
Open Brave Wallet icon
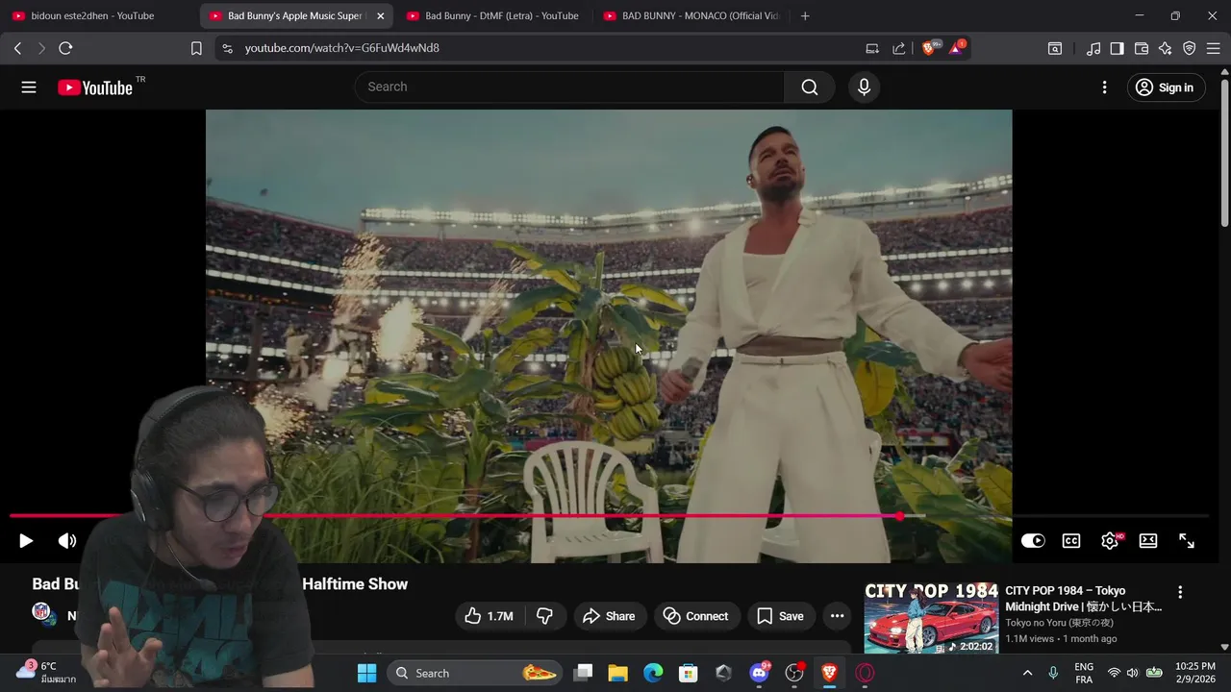point(1142,48)
